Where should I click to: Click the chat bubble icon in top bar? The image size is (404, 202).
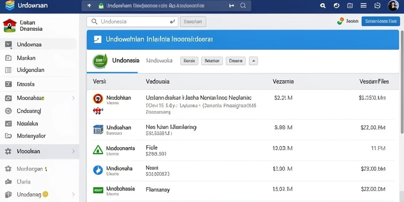click(377, 6)
